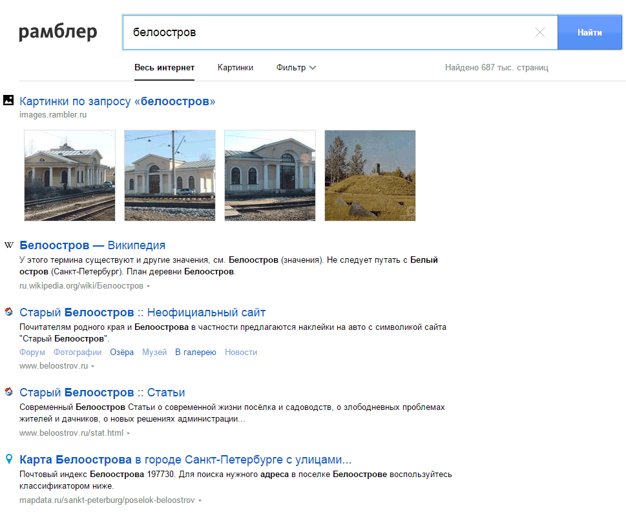Open the Форум sitelink
Screen dimensions: 626x521
(x=32, y=352)
